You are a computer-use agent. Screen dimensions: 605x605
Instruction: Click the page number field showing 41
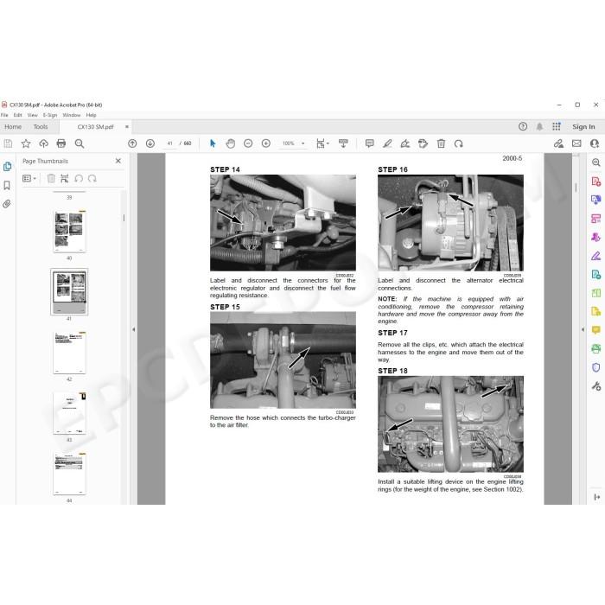[169, 143]
